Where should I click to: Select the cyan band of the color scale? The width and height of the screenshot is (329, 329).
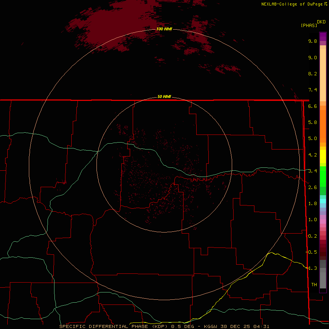click(x=323, y=201)
